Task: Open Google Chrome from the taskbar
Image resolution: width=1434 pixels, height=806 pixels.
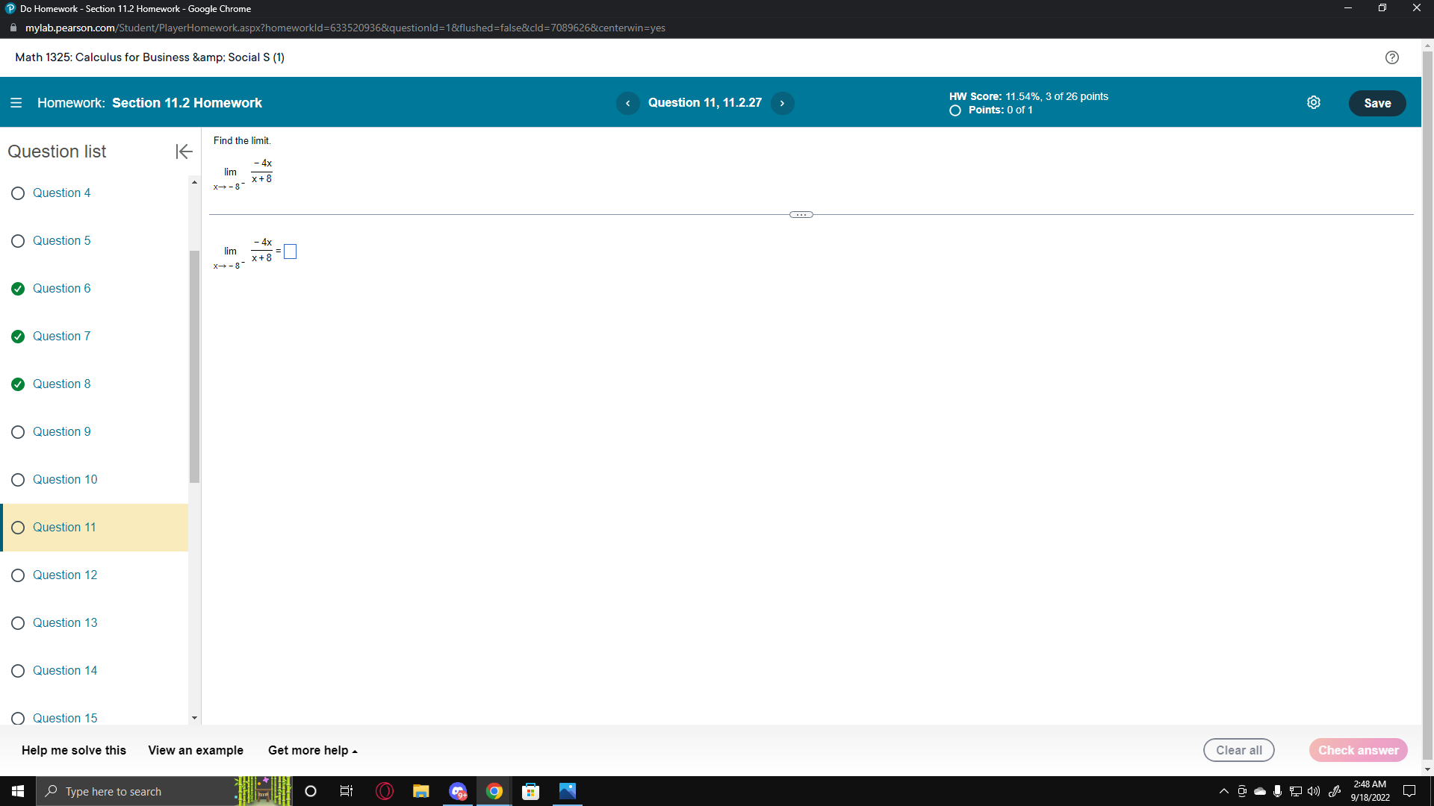Action: point(494,791)
